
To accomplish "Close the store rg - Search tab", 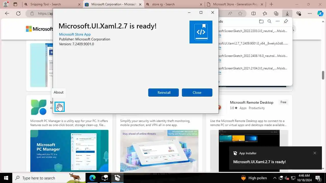I will click(201, 4).
